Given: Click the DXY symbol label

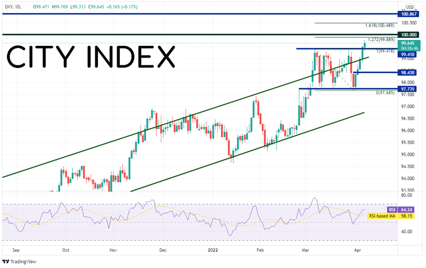Looking at the screenshot, I should pos(9,7).
